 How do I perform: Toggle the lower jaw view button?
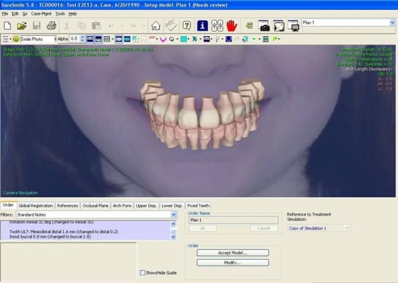click(x=98, y=39)
